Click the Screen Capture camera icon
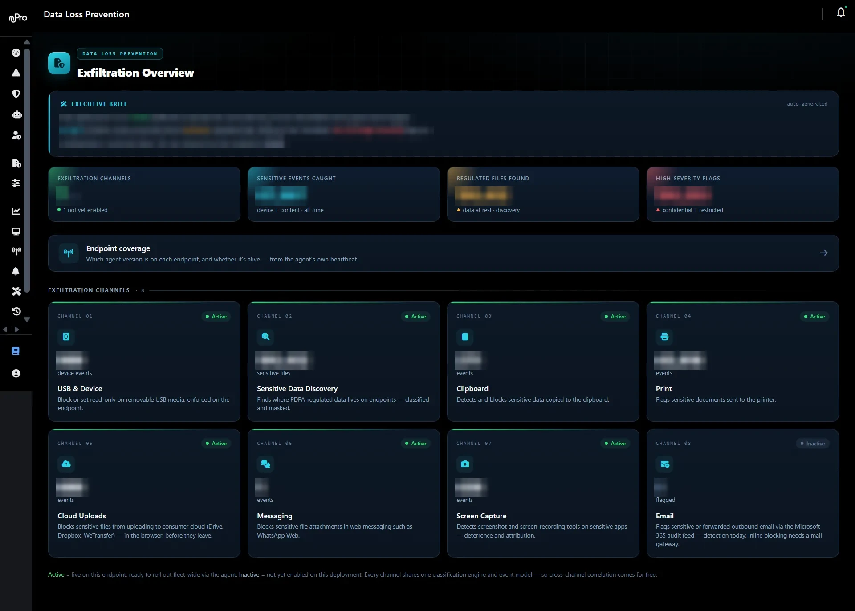Viewport: 855px width, 611px height. coord(465,464)
